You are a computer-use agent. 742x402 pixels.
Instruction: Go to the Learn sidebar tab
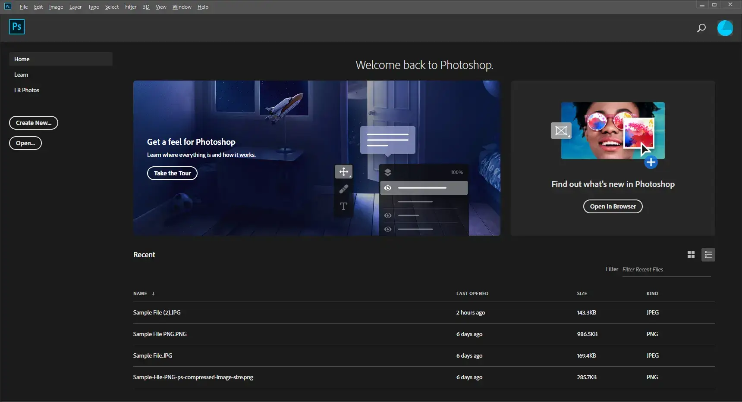click(21, 75)
